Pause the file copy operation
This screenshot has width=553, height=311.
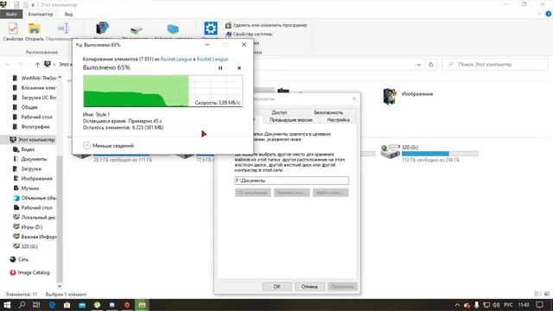click(x=220, y=68)
